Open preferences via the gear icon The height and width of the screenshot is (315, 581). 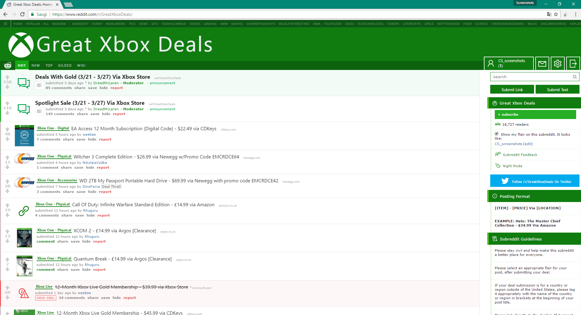point(557,64)
